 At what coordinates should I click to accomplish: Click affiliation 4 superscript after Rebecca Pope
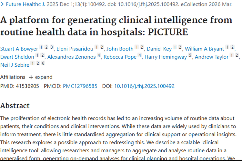point(140,56)
